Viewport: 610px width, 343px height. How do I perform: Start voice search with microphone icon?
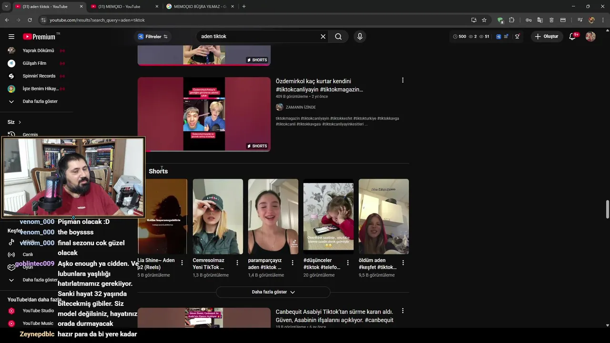(360, 37)
